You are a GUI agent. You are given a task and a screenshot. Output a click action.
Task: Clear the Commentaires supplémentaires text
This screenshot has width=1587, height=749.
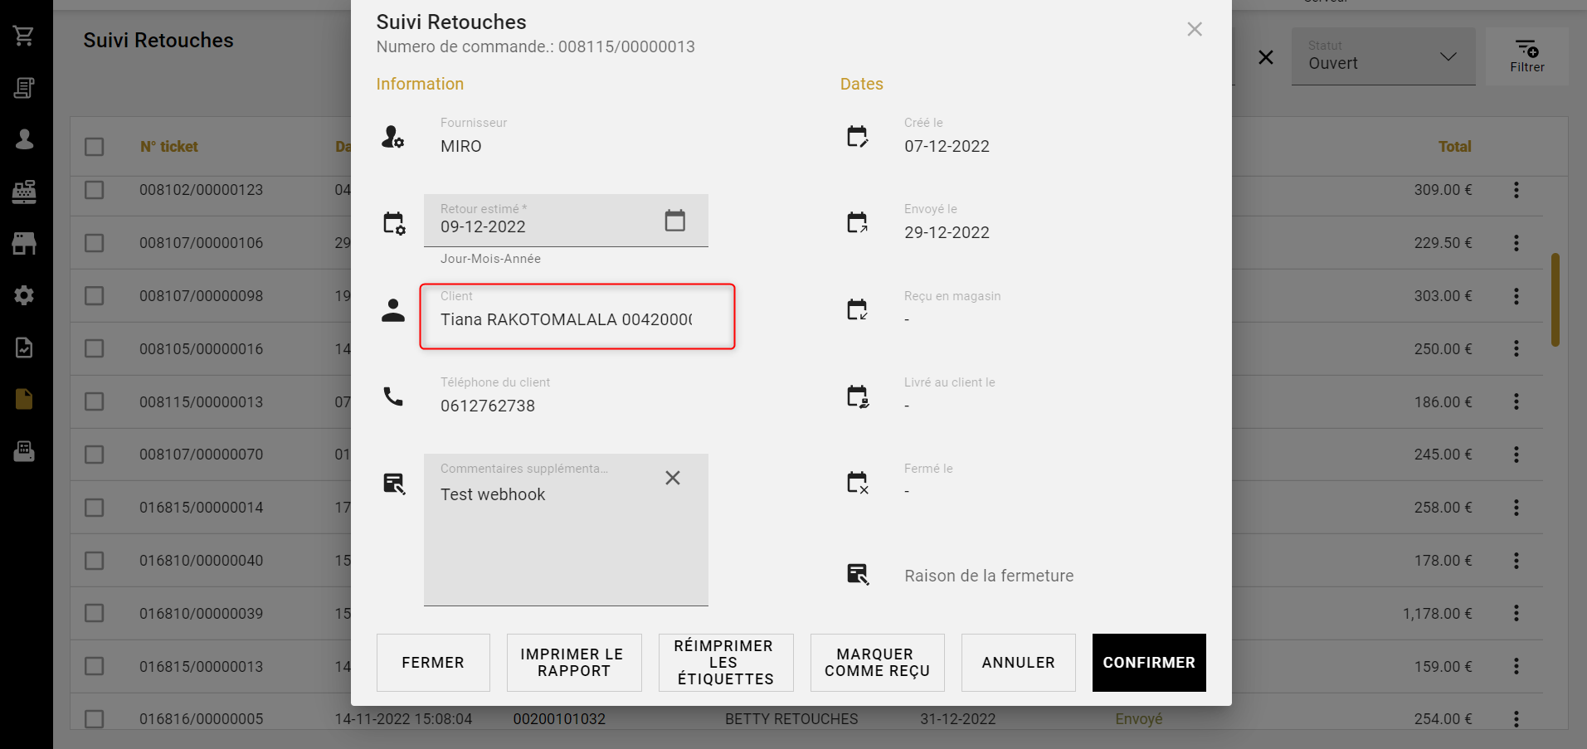point(673,478)
